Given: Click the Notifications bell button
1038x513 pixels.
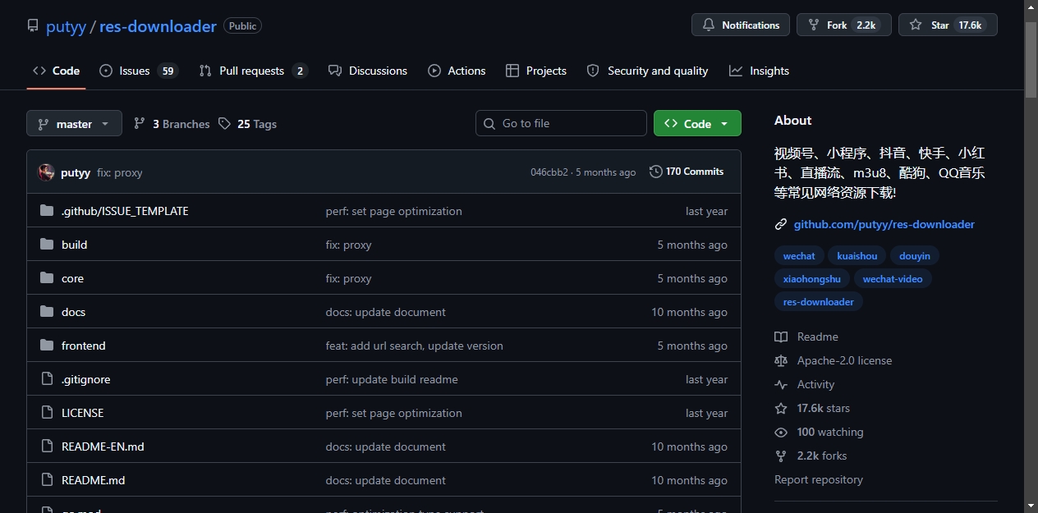Looking at the screenshot, I should (741, 25).
